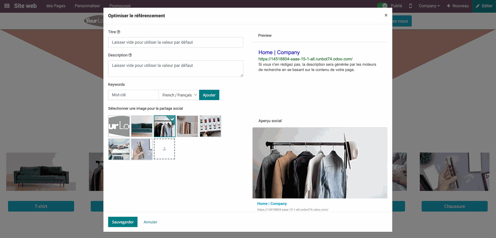
Task: Open the French / Français language selector
Action: pyautogui.click(x=179, y=95)
